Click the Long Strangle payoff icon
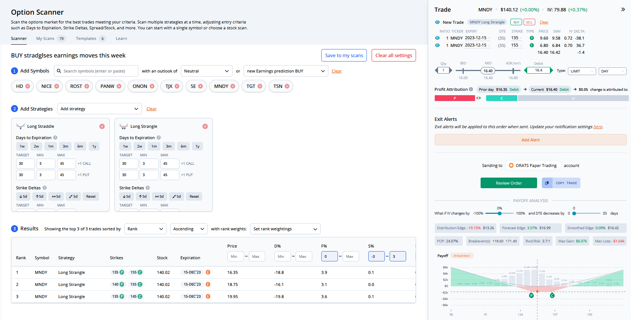Screen dimensions: 631x320 pos(124,126)
